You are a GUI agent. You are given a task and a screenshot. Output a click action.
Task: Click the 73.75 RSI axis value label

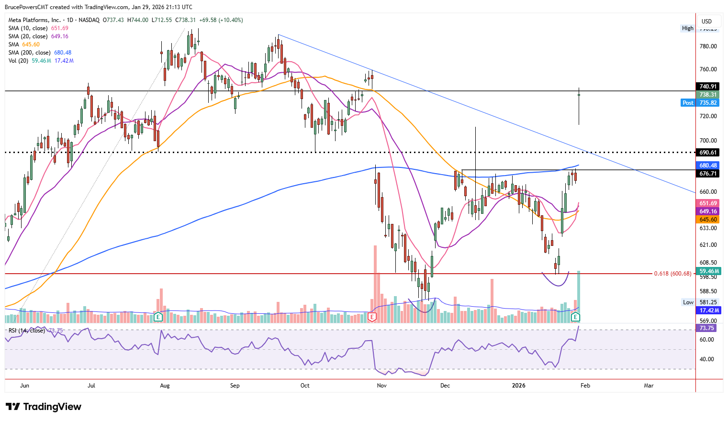click(707, 328)
